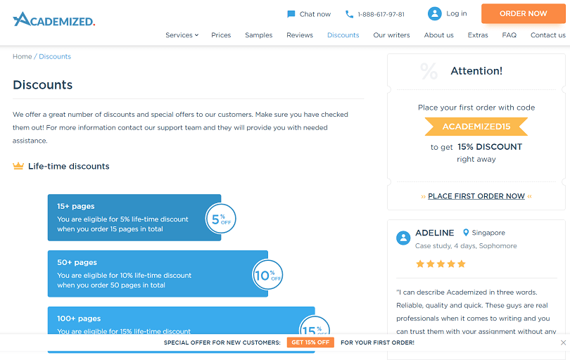Open the Prices page
This screenshot has height=360, width=570.
221,35
